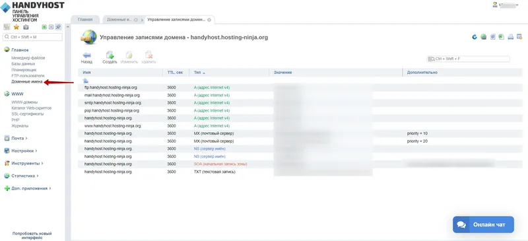
Task: Close the Доменные и... tab
Action: 136,20
